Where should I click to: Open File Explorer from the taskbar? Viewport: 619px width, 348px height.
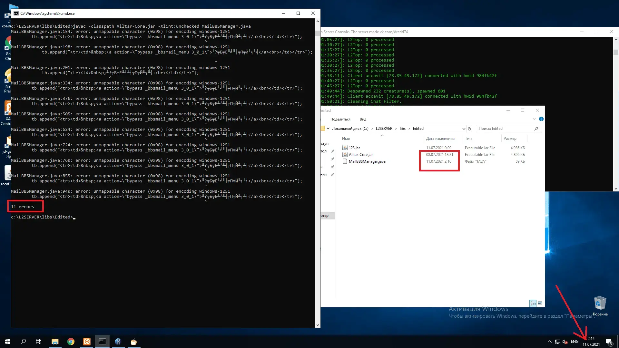[x=55, y=342]
